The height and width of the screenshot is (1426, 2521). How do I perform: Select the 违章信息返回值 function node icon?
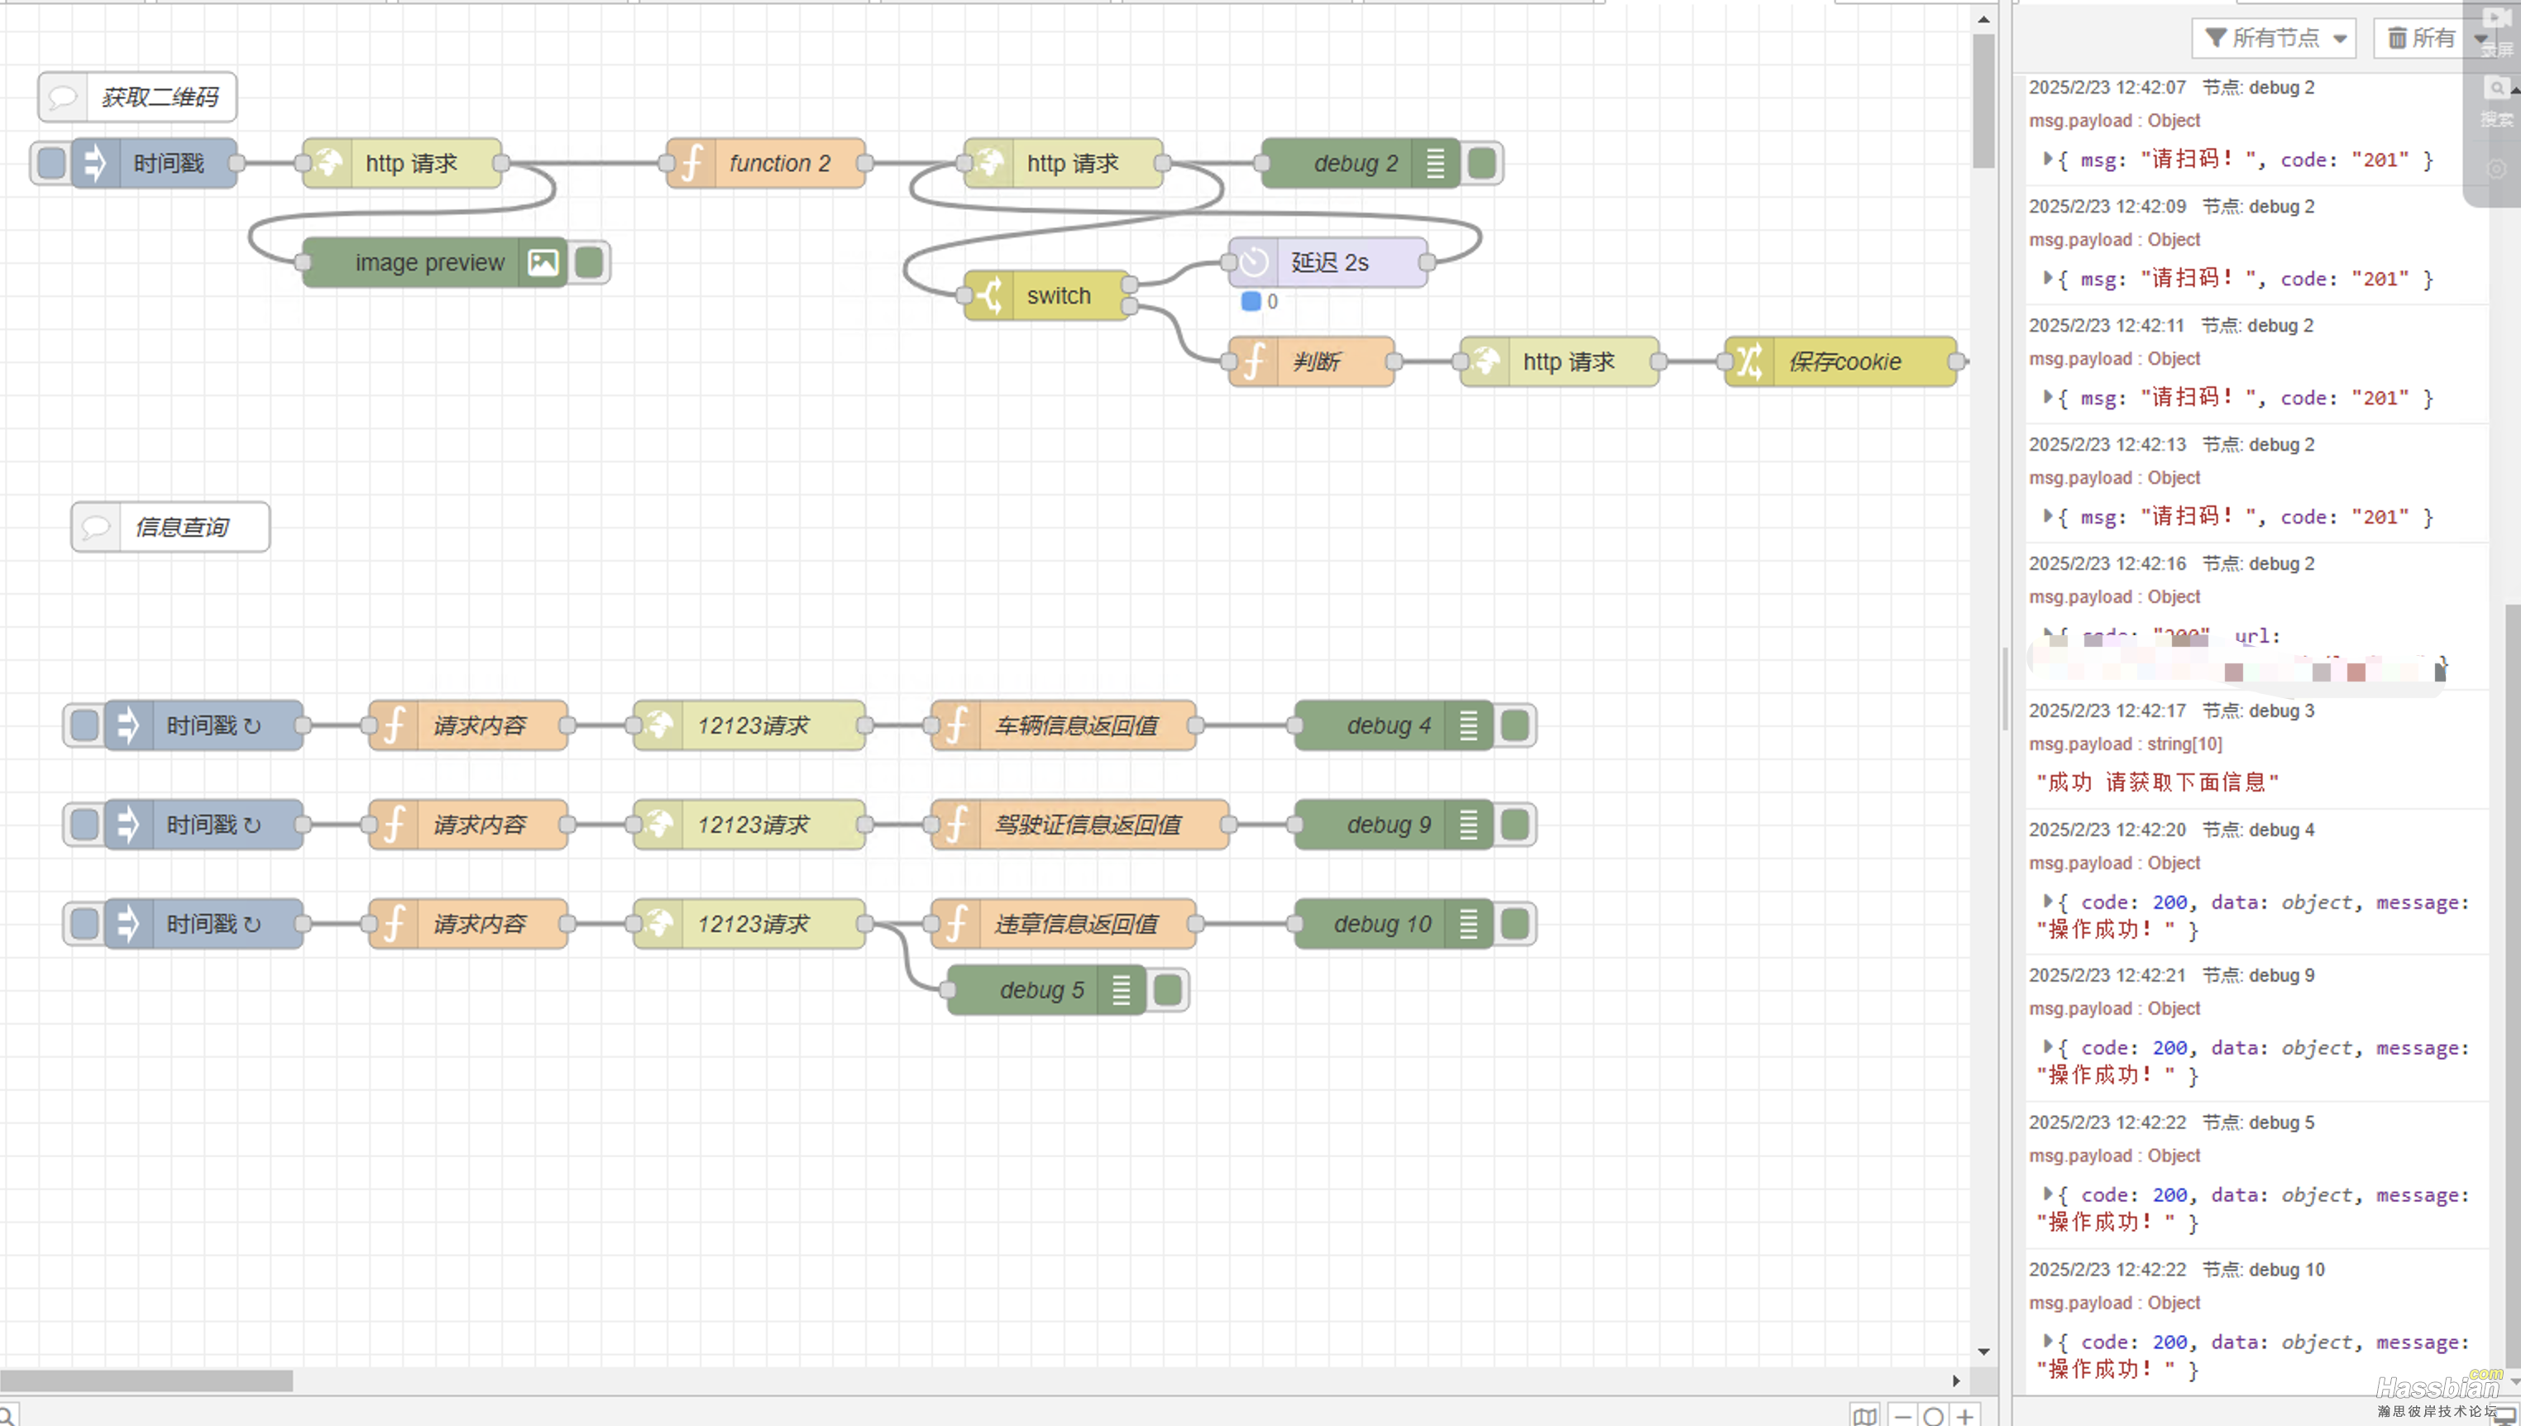point(956,924)
